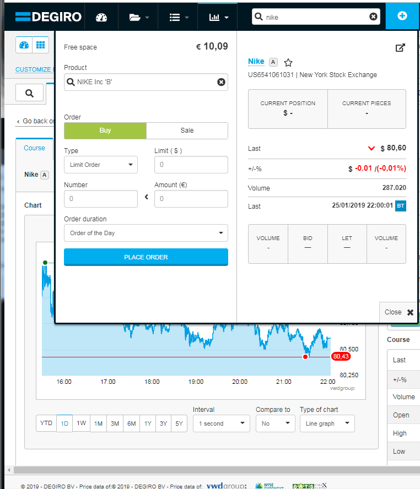Click the green chart marker at chart start
The height and width of the screenshot is (489, 420).
[x=45, y=263]
